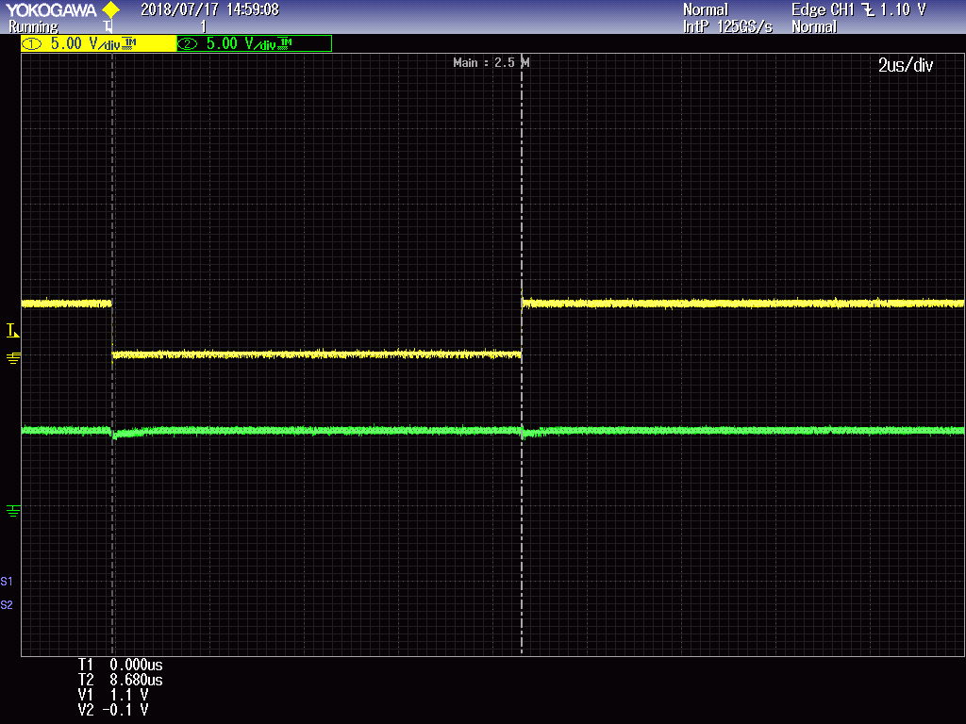
Task: Click the Running acquisition status indicator
Action: [x=33, y=27]
